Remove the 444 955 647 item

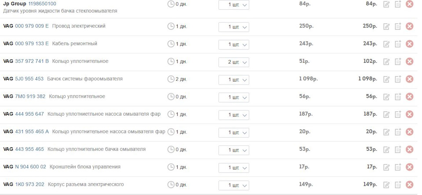coord(409,114)
